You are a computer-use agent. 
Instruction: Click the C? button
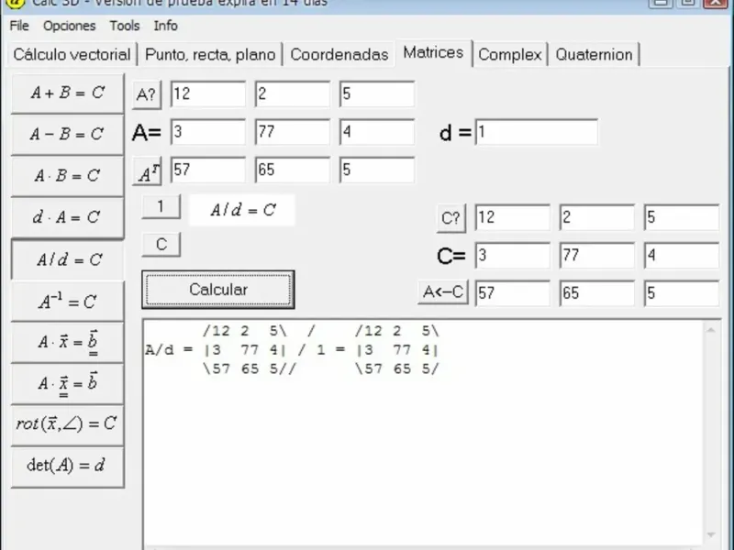coord(451,218)
